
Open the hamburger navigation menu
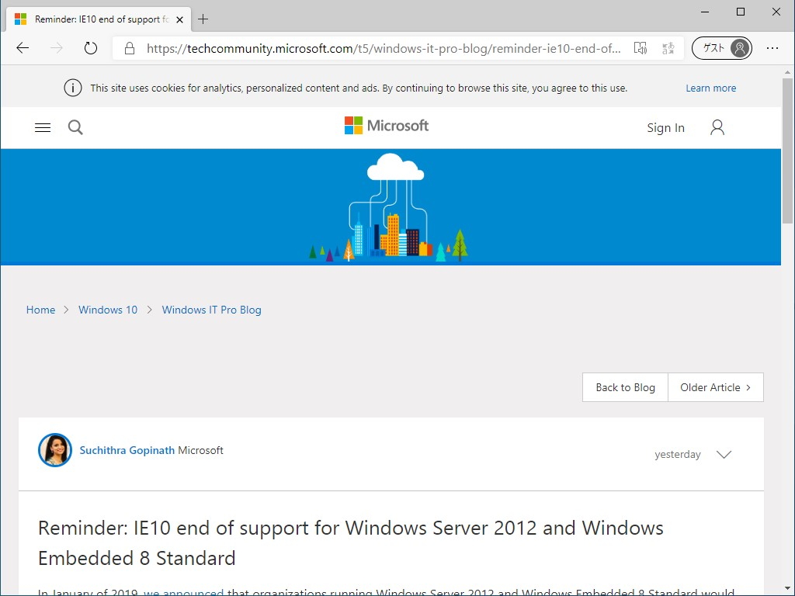coord(43,127)
